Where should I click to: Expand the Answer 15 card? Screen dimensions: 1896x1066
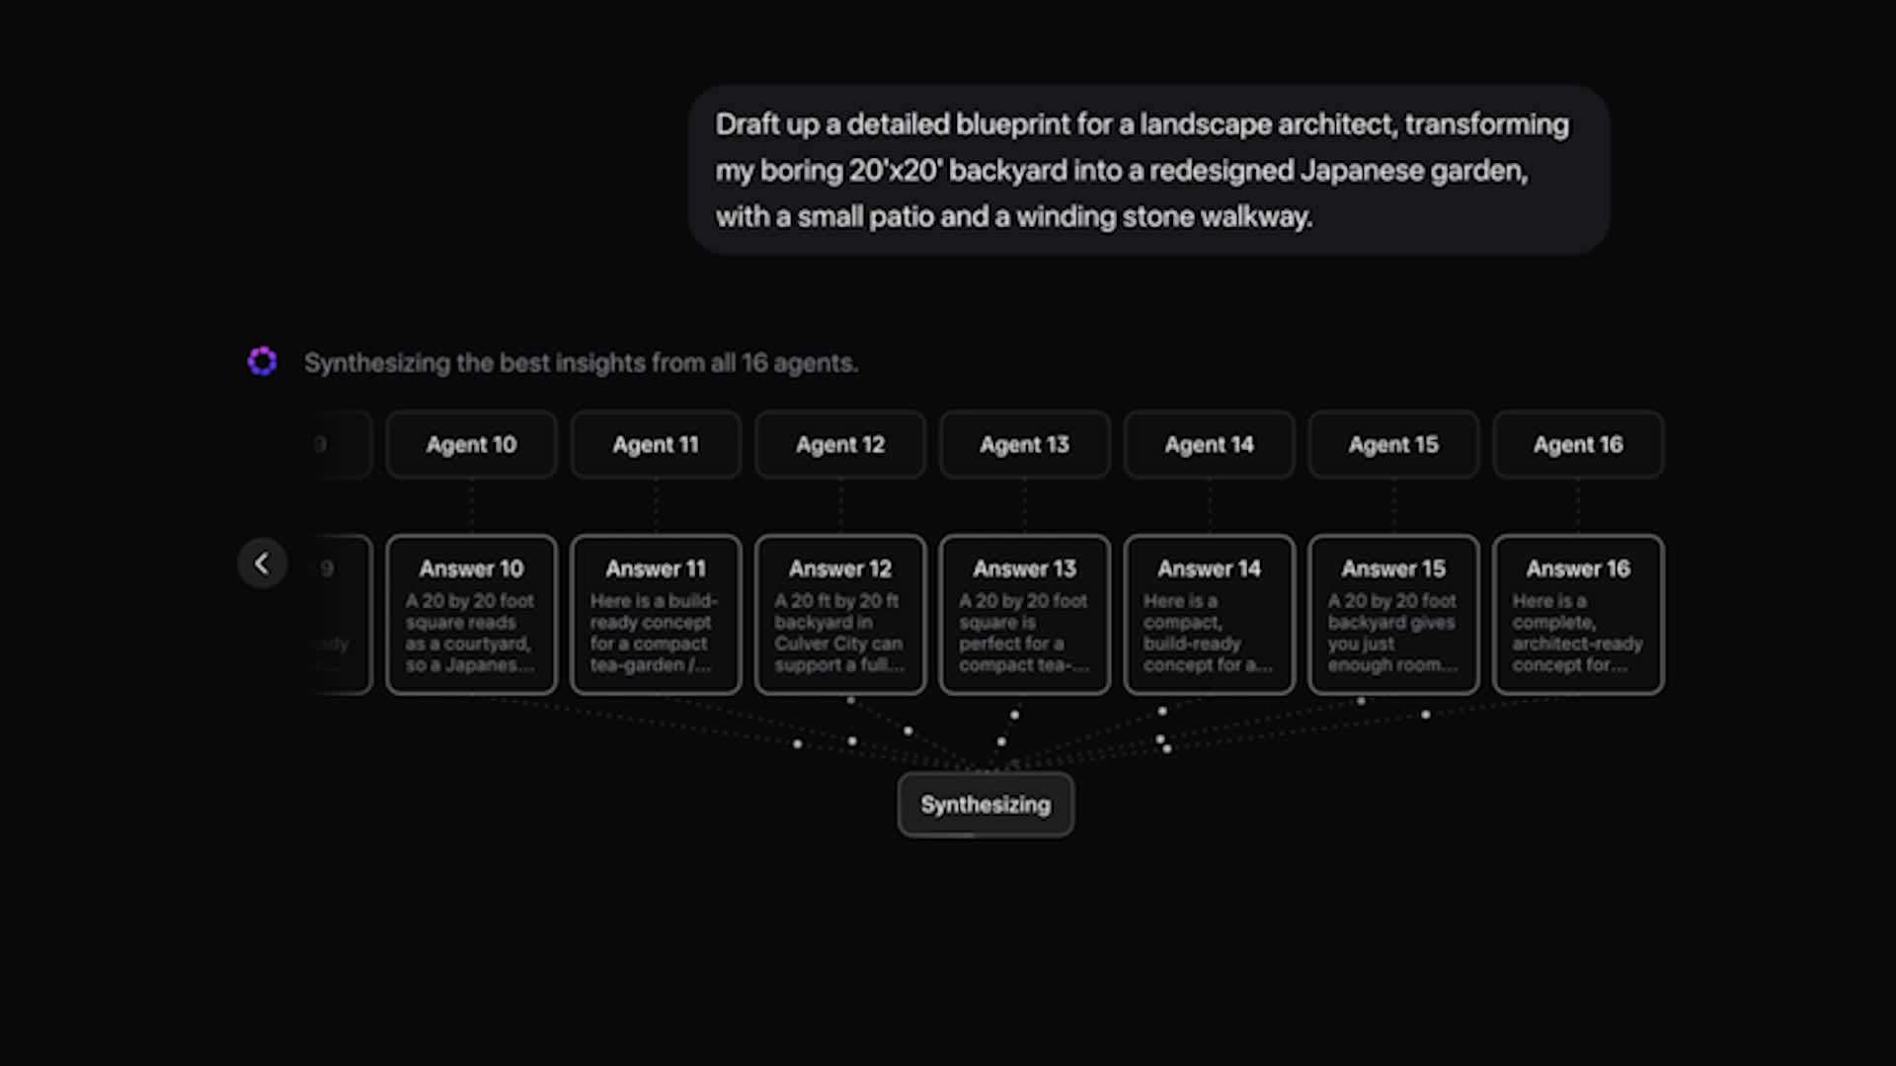(x=1393, y=615)
